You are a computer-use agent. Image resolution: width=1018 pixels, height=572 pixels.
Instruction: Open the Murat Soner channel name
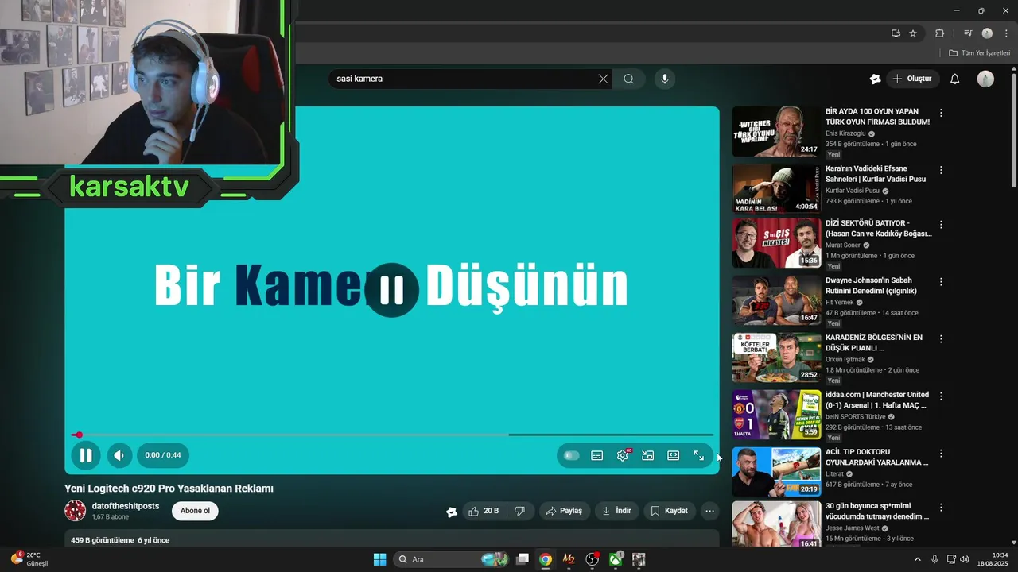point(843,245)
